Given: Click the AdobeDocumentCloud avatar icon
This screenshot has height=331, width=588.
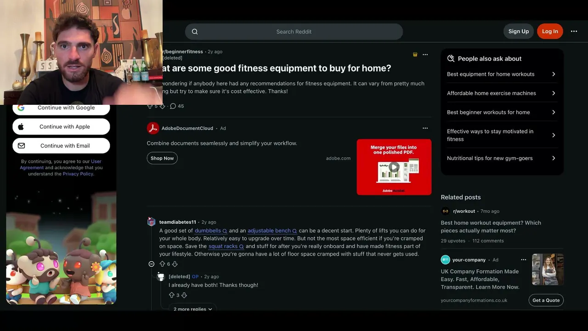Looking at the screenshot, I should tap(153, 128).
